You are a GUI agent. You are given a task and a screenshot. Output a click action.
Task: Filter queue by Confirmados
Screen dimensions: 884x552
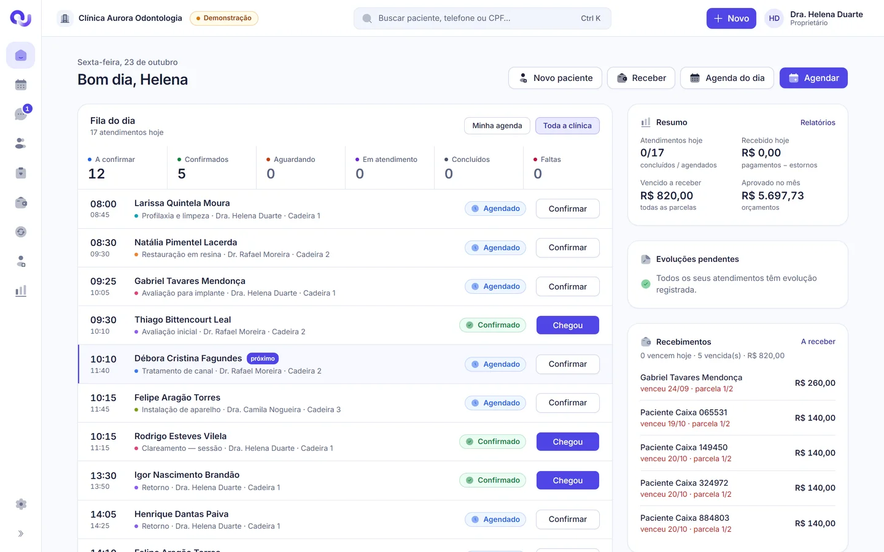tap(212, 167)
